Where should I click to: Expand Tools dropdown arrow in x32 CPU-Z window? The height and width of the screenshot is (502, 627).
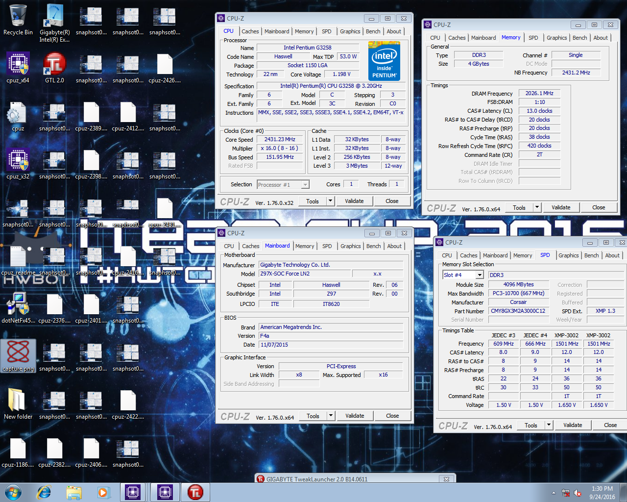(330, 201)
